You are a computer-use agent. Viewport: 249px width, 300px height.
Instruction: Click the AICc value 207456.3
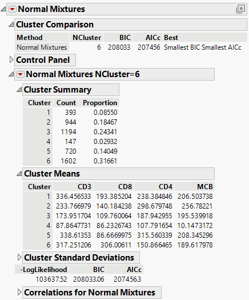tap(127, 279)
